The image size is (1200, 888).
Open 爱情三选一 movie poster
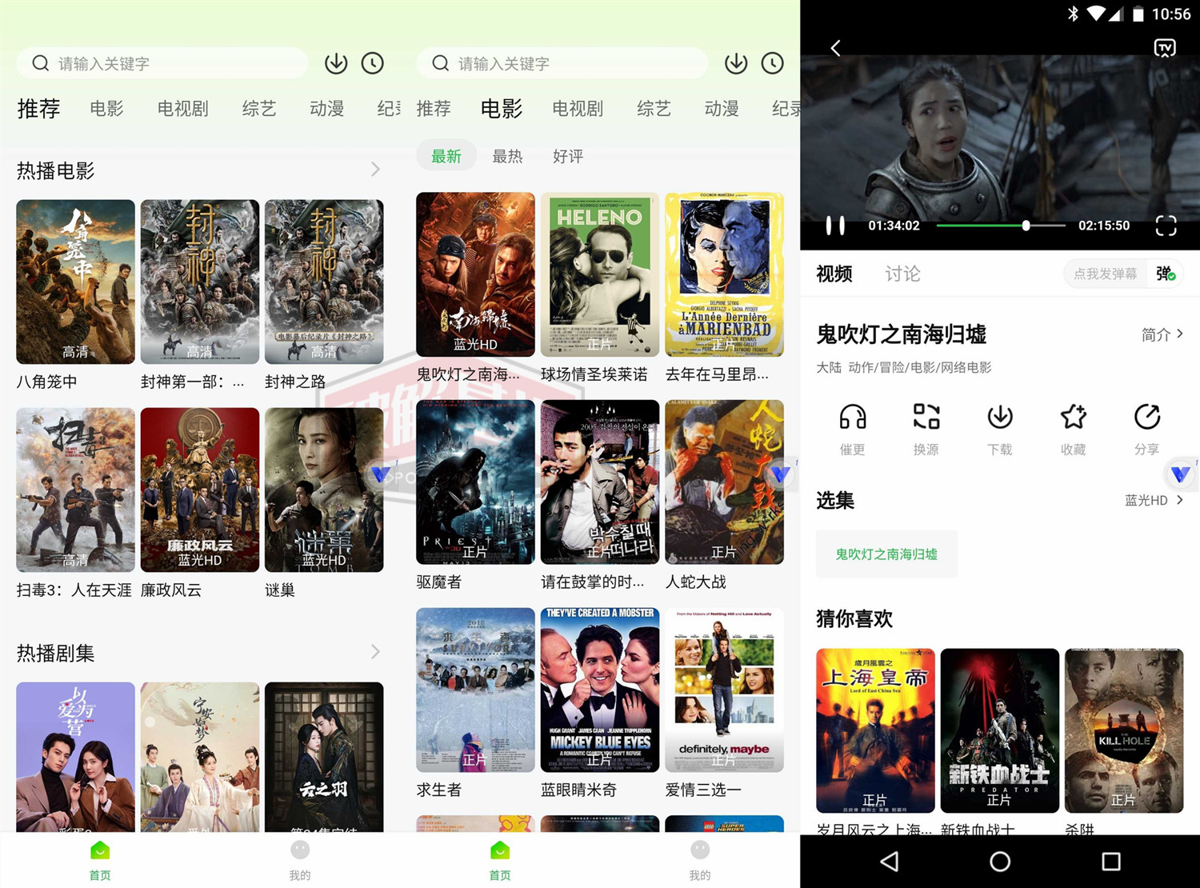[724, 690]
